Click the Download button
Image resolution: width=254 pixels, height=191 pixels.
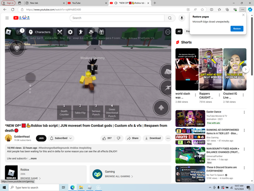(153, 138)
